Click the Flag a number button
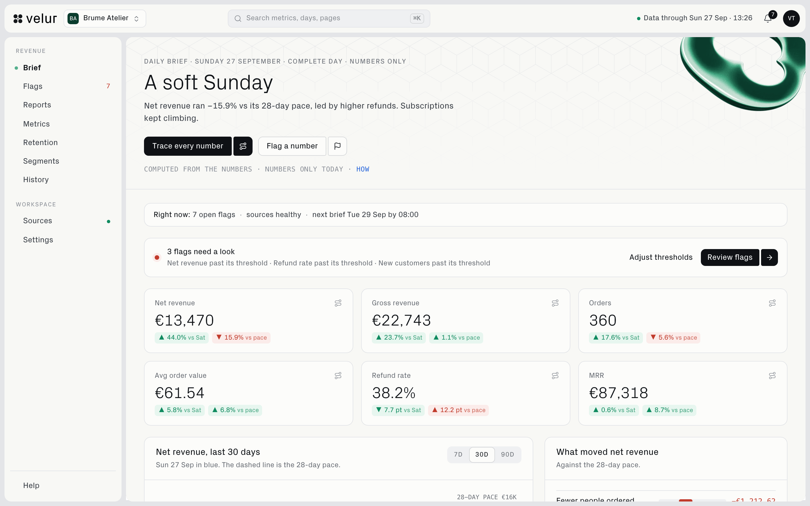 [x=292, y=146]
